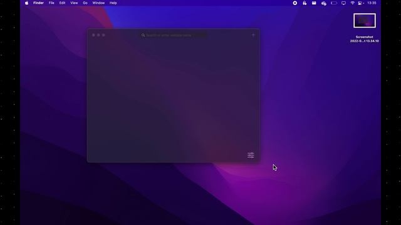Click the lock menu bar icon
401x225 pixels.
[305, 3]
